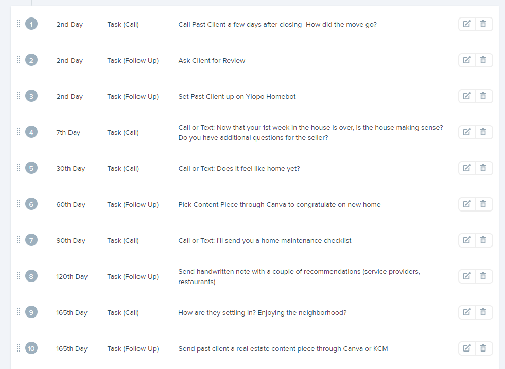The image size is (505, 369).
Task: Delete the 'Call Past Client' step
Action: (x=483, y=24)
